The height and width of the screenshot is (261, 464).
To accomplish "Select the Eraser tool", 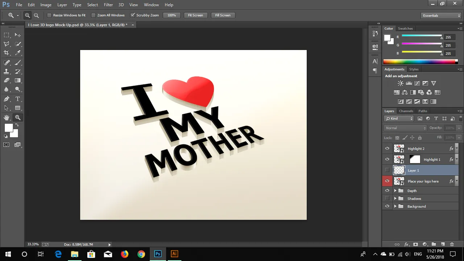I will click(7, 80).
